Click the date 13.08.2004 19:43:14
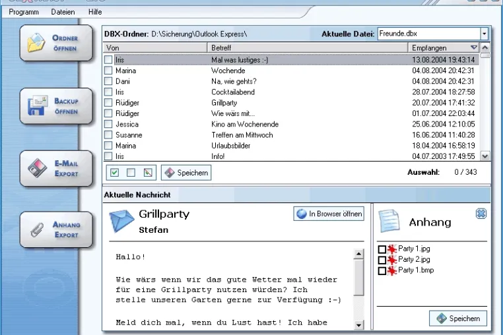Viewport: 503px width, 335px height. [x=444, y=59]
